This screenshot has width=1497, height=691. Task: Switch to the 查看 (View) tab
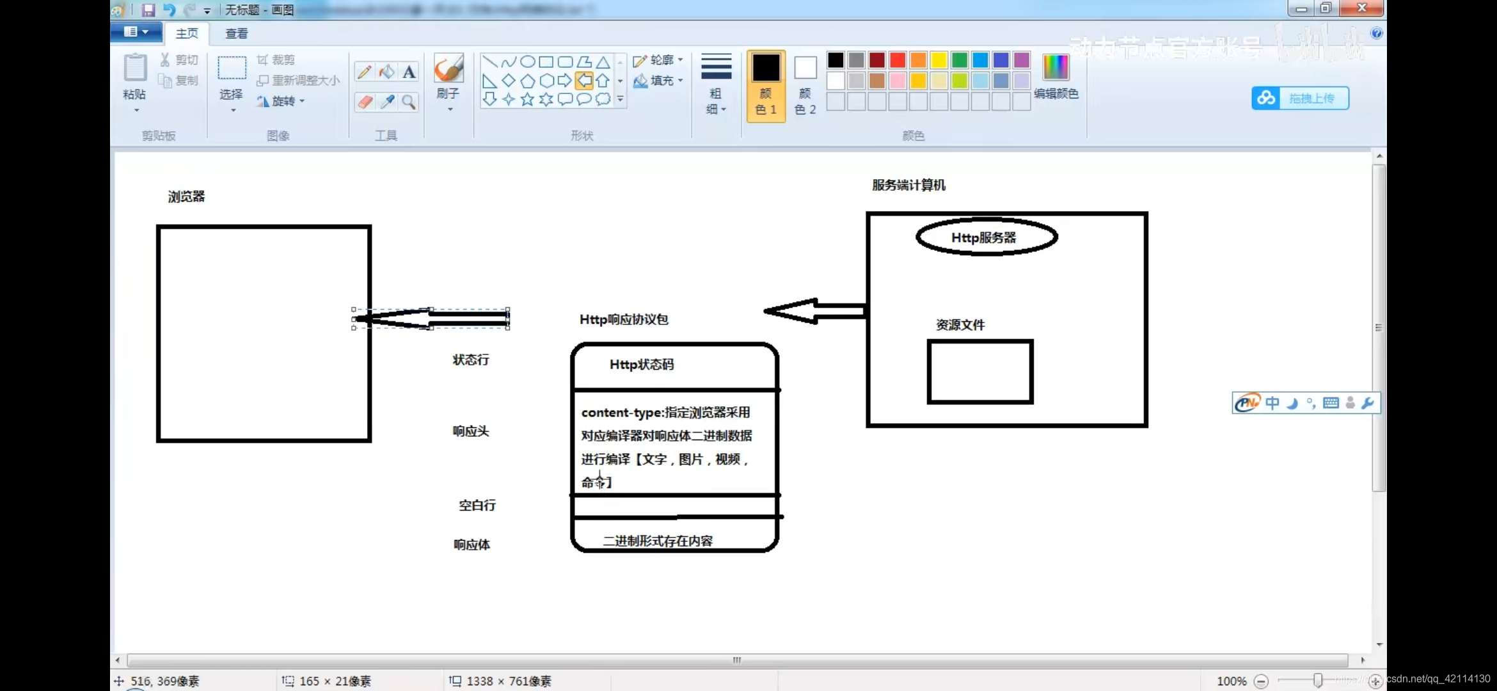coord(236,33)
